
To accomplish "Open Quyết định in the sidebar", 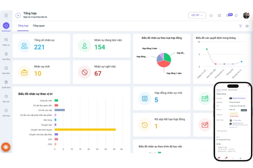I will (x=6, y=84).
